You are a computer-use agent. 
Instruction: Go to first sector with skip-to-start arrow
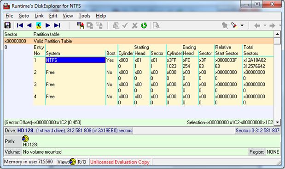pyautogui.click(x=20, y=25)
